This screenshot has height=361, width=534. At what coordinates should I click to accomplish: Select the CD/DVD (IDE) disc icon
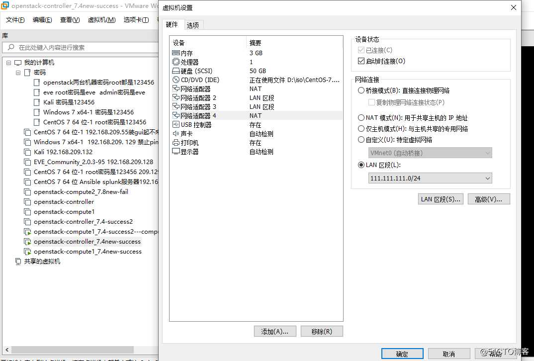[176, 80]
